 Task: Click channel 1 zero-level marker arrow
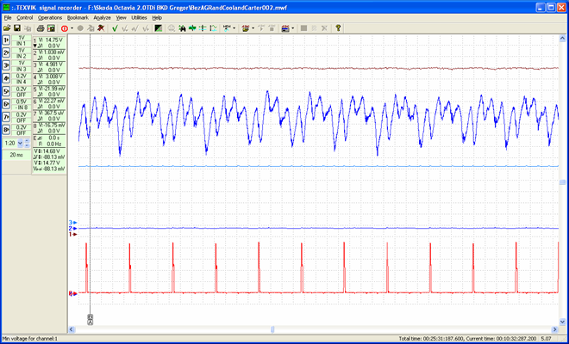point(73,234)
